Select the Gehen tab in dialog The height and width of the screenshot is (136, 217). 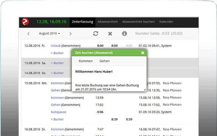point(104,61)
